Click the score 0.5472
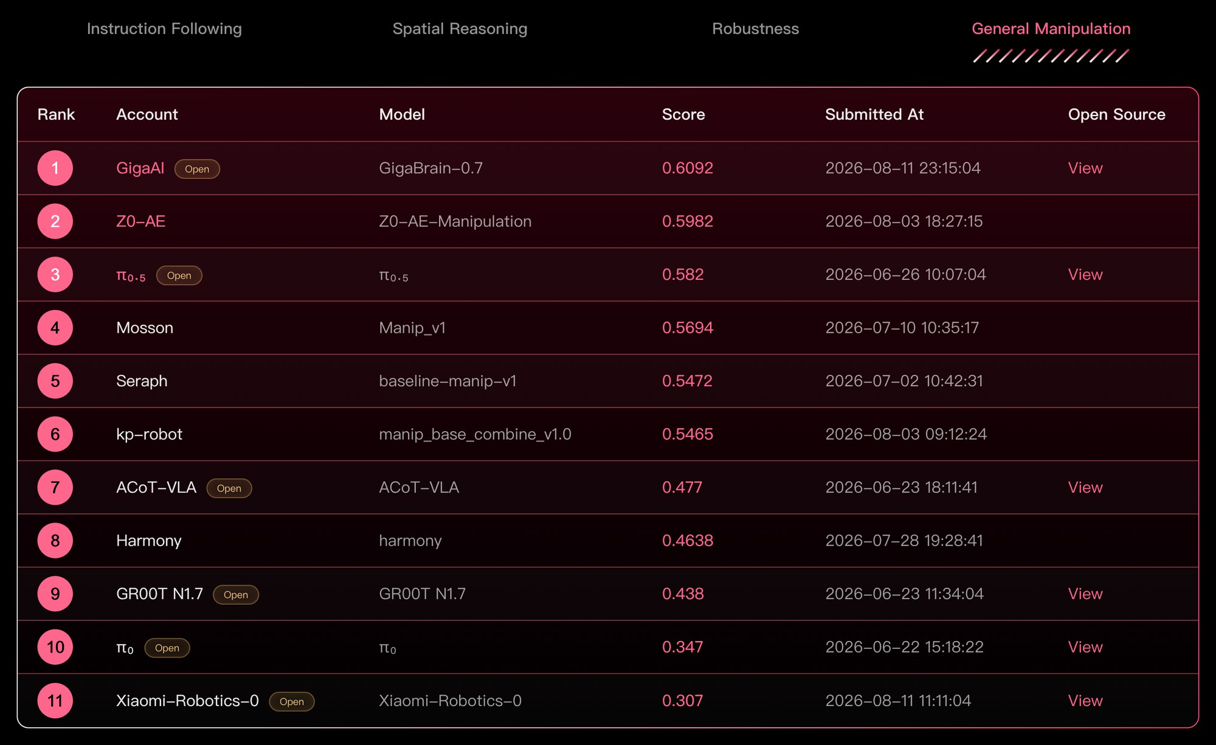Image resolution: width=1216 pixels, height=745 pixels. [687, 381]
